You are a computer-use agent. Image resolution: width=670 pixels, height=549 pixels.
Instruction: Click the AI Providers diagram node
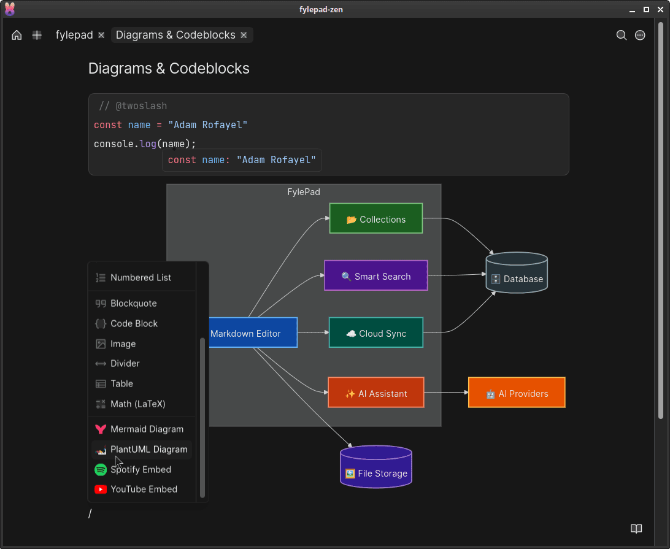[517, 393]
